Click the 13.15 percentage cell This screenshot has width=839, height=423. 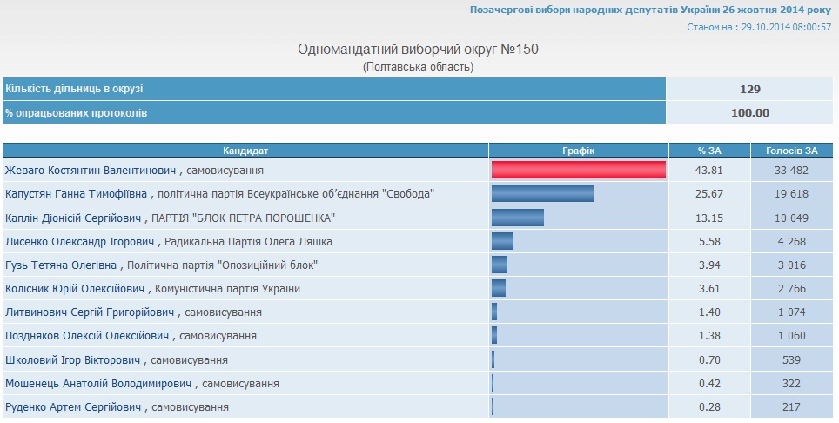[x=709, y=218]
